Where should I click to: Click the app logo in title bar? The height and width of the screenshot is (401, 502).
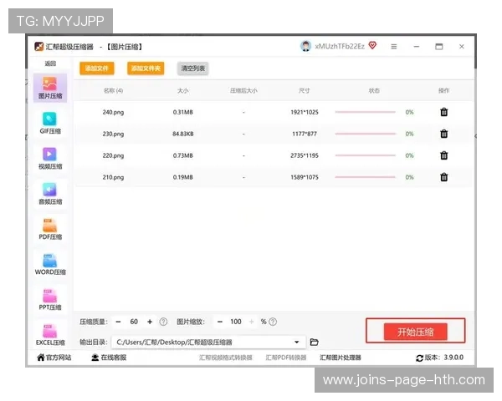click(x=38, y=47)
